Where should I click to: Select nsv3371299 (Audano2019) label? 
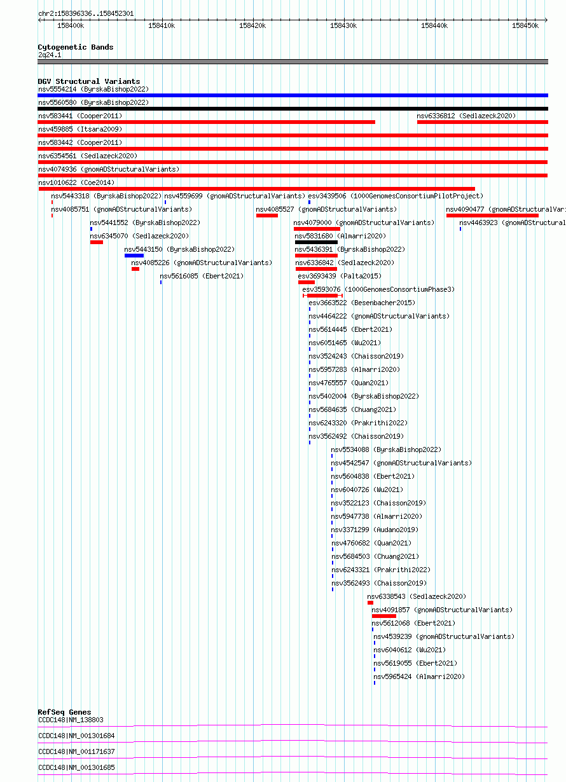[x=375, y=530]
